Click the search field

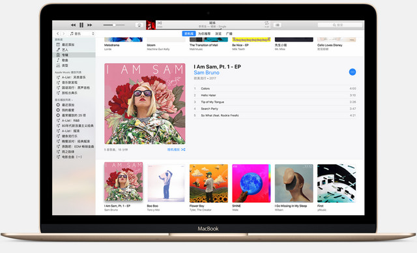coord(340,25)
